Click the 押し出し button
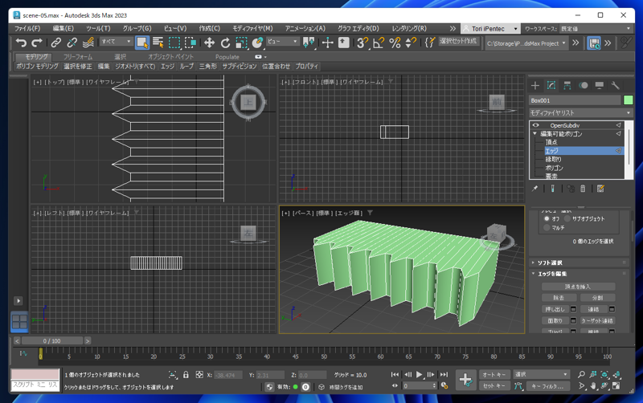 555,309
